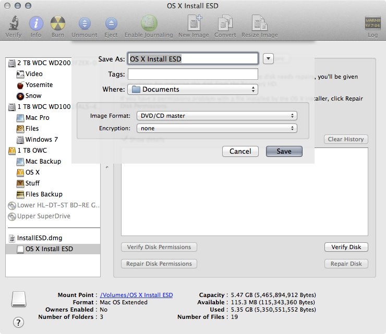Open the Image Format dropdown
This screenshot has width=386, height=334.
(x=217, y=116)
